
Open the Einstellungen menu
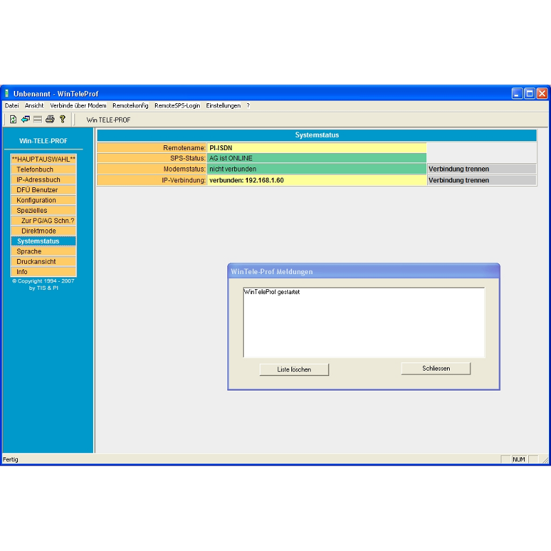point(223,105)
